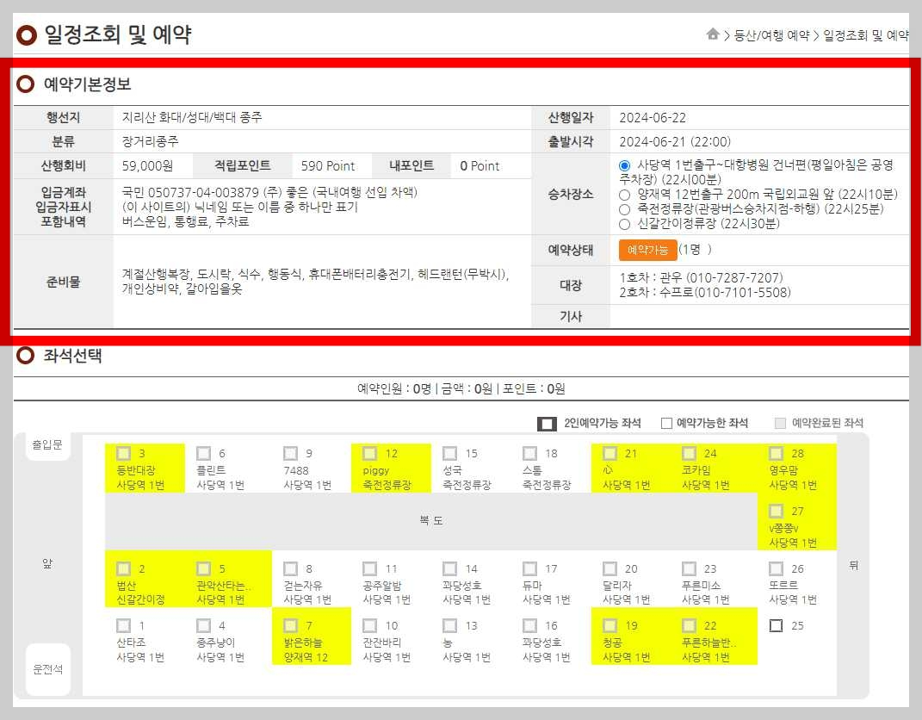This screenshot has height=720, width=922.
Task: Check seat 11 공주알밤 checkbox
Action: [370, 568]
